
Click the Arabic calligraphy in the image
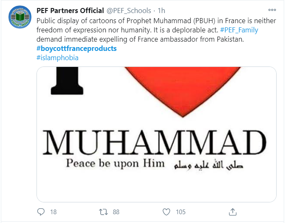206,165
